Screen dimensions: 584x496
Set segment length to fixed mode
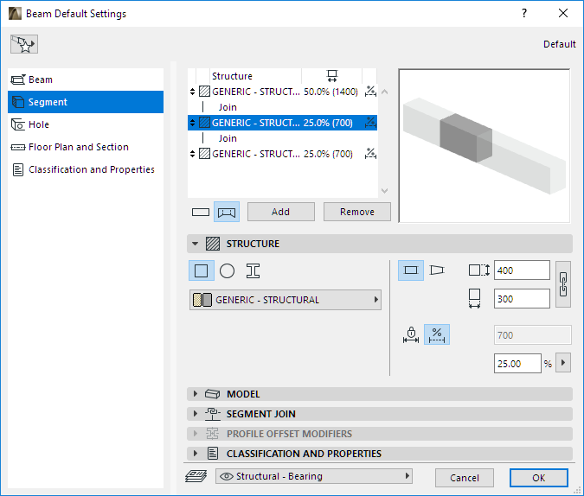pyautogui.click(x=411, y=334)
